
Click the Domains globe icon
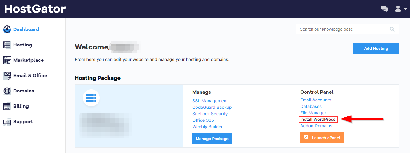pyautogui.click(x=7, y=91)
